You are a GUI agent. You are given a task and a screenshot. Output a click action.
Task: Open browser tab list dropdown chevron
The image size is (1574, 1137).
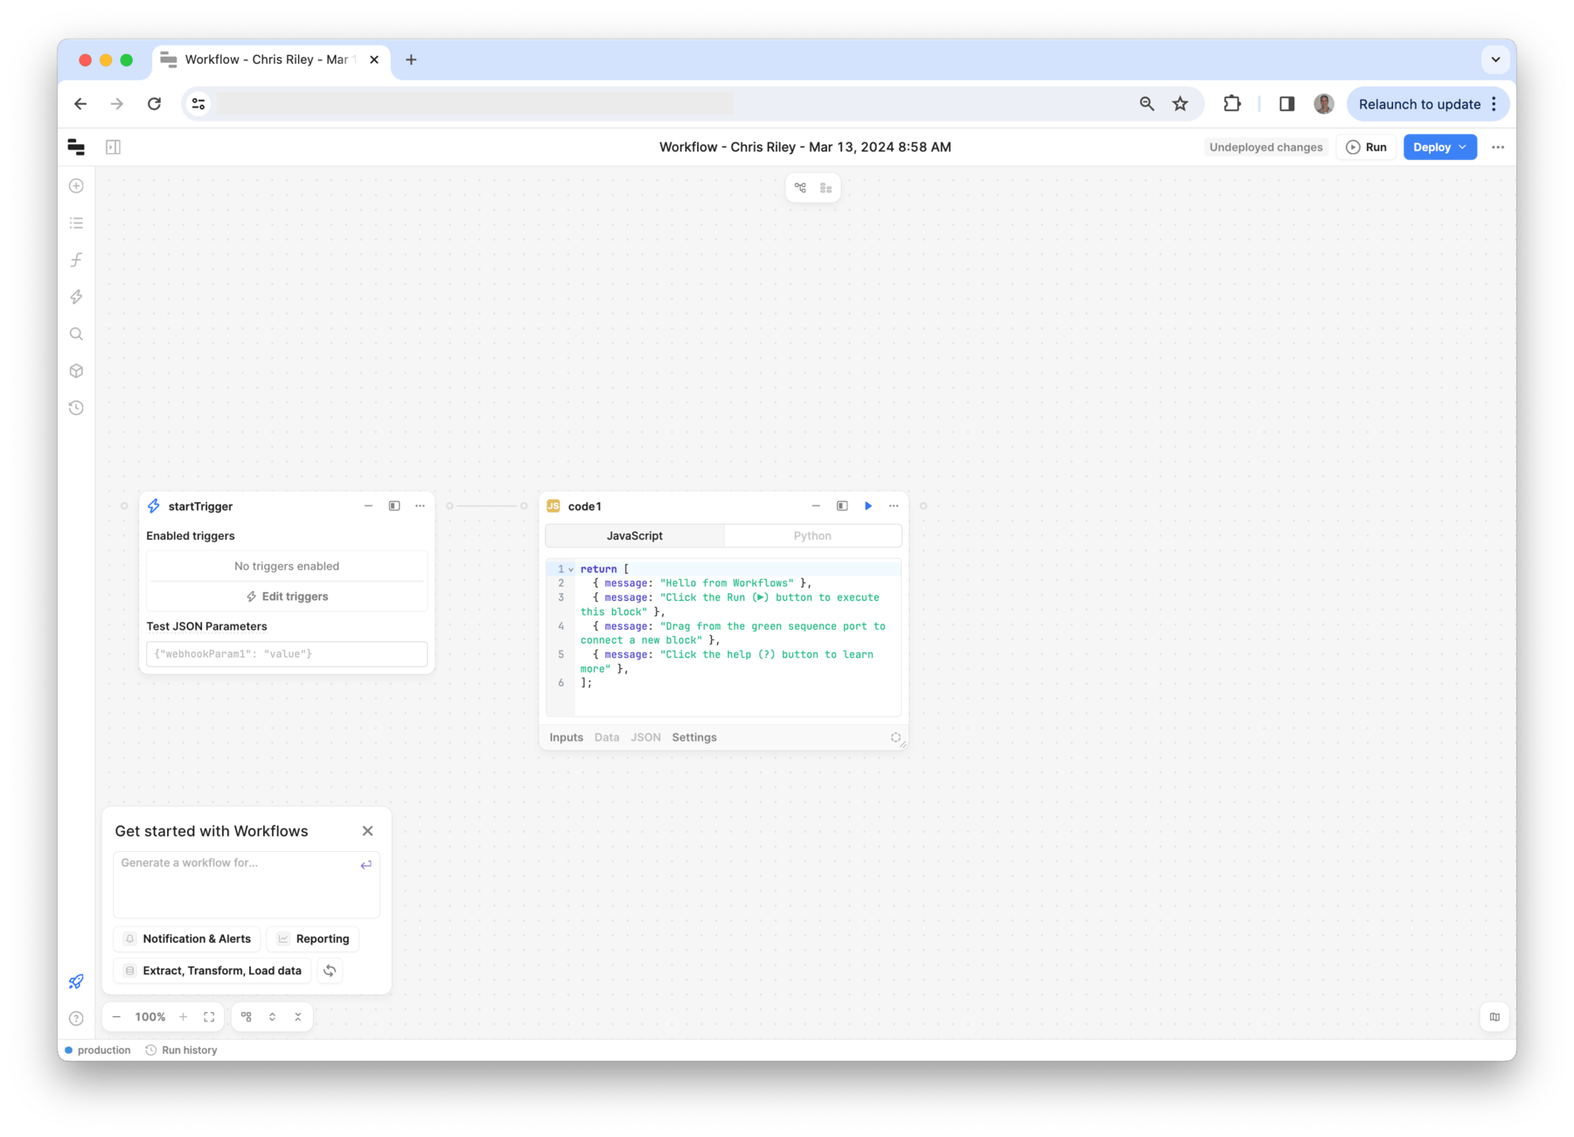[x=1495, y=59]
